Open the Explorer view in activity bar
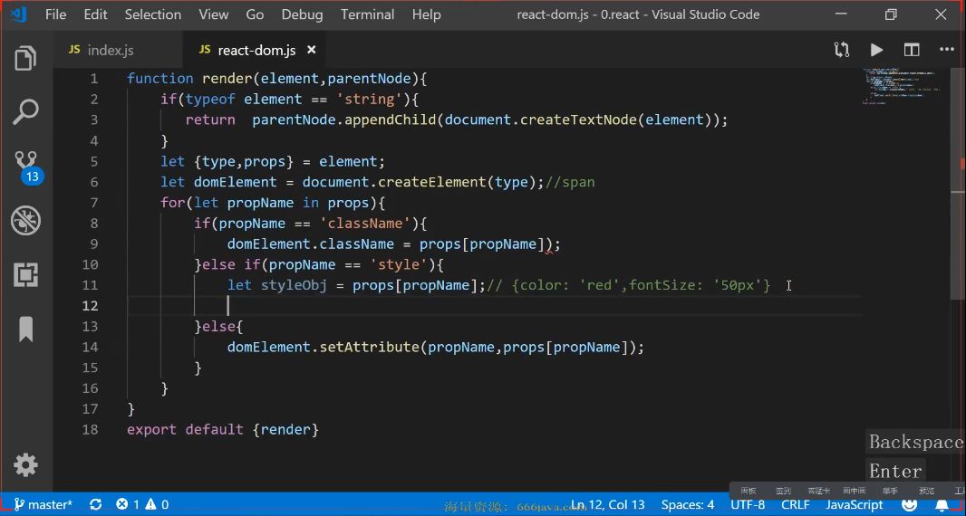The image size is (966, 516). [x=25, y=59]
